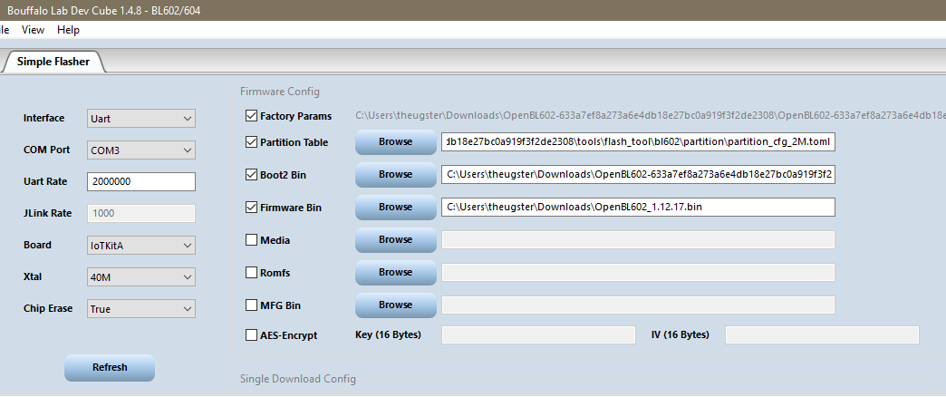Browse for a Romfs file
Screen dimensions: 946x397
click(x=395, y=272)
